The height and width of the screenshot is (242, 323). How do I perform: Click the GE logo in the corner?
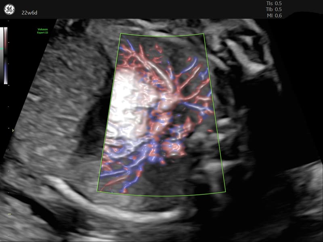click(9, 9)
